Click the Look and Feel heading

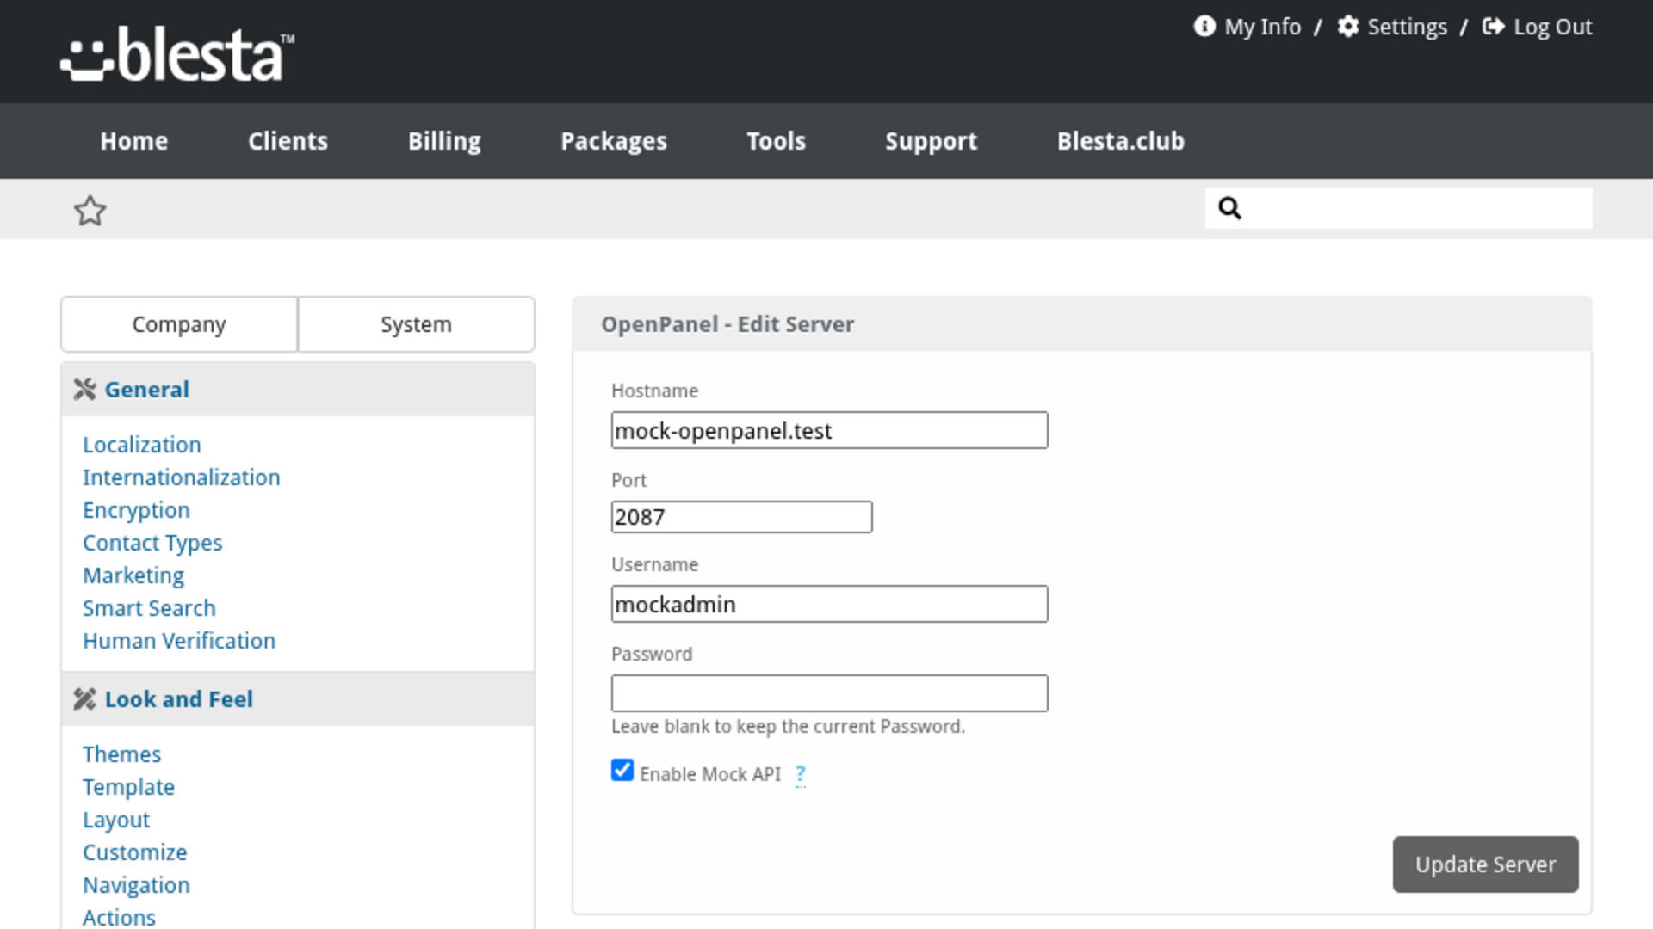point(178,699)
